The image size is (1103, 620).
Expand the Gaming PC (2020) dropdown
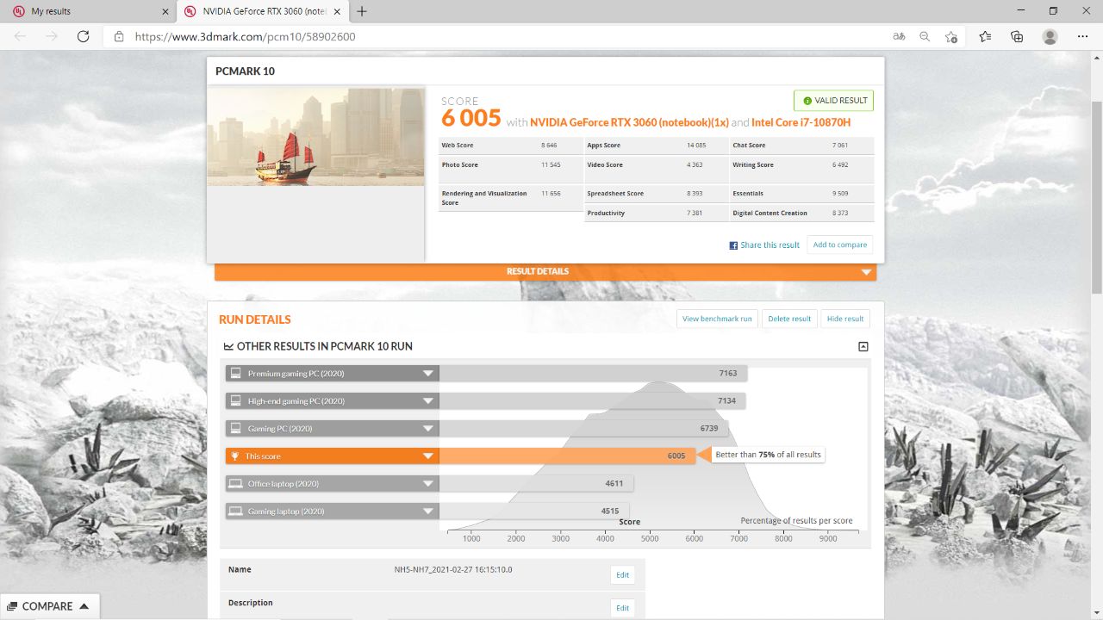pyautogui.click(x=428, y=429)
